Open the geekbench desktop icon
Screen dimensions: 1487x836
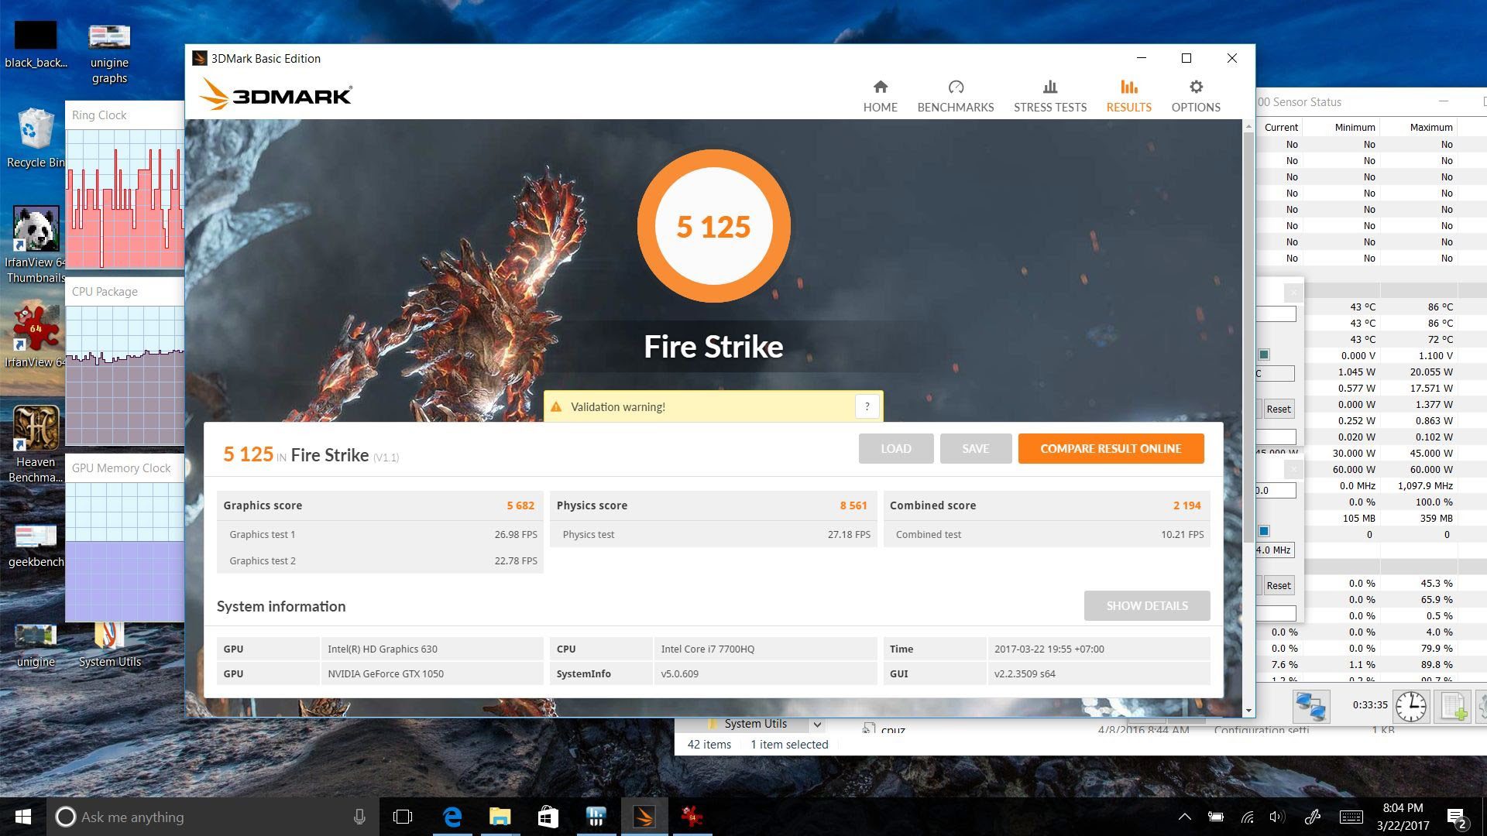click(36, 545)
